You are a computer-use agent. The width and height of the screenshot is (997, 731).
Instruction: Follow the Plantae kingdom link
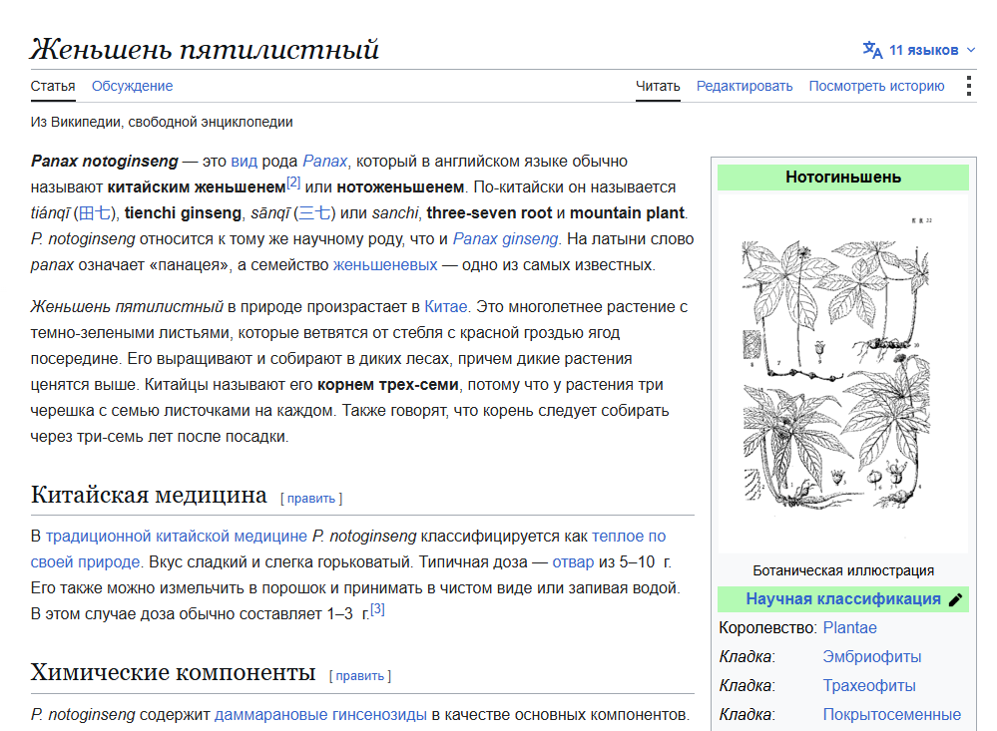pos(849,628)
